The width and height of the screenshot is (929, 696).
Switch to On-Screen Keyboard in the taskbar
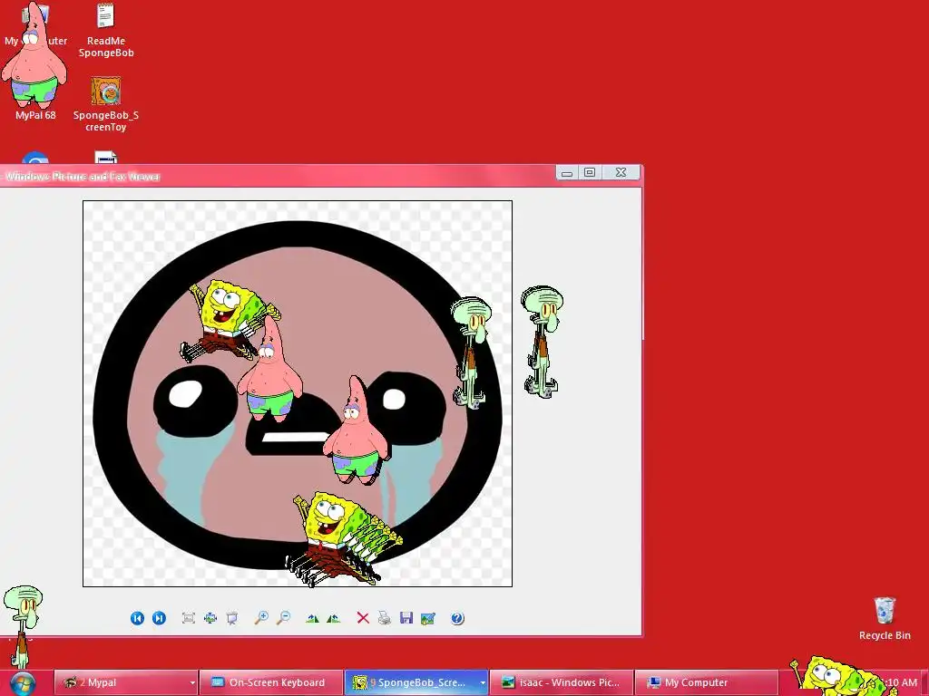[271, 683]
